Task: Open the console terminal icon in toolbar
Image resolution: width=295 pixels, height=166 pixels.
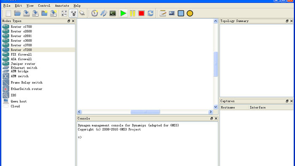Action: click(113, 13)
